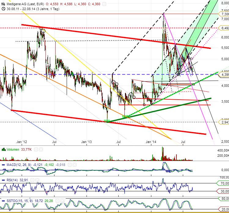Select the 6,492 price level tag
Screen dimensions: 229x213
coord(223,28)
